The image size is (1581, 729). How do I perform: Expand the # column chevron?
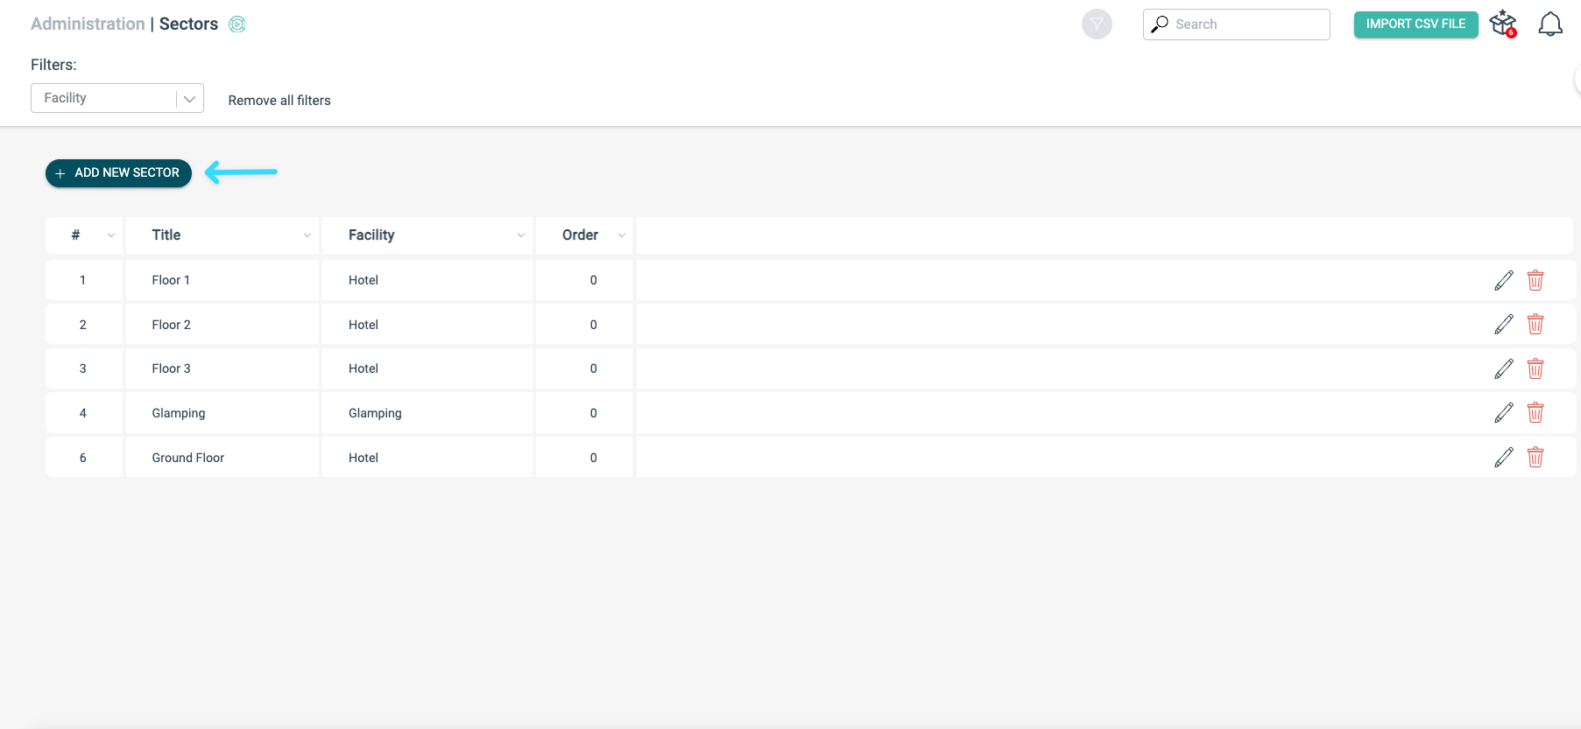[111, 235]
